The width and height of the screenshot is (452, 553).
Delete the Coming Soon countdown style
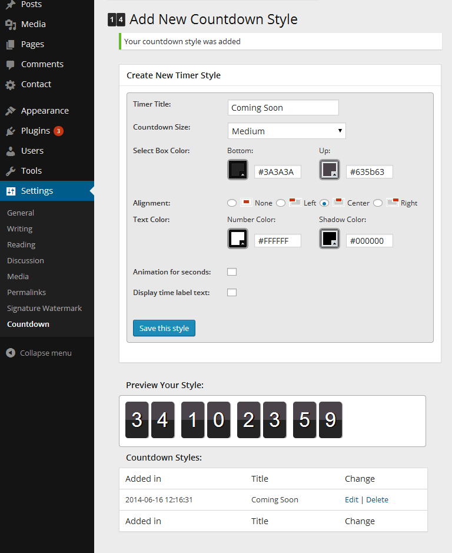[x=377, y=500]
